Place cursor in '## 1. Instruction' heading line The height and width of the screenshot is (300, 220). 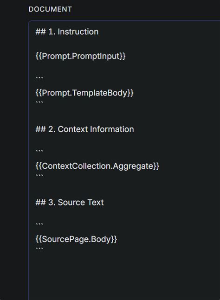coord(67,32)
